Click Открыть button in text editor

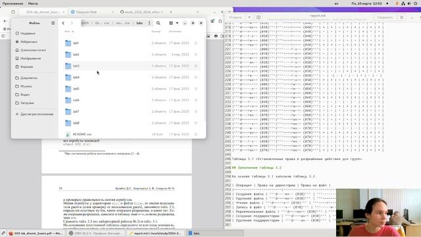click(x=235, y=17)
